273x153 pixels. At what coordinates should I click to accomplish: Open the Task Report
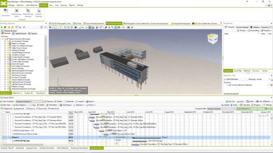(66, 105)
